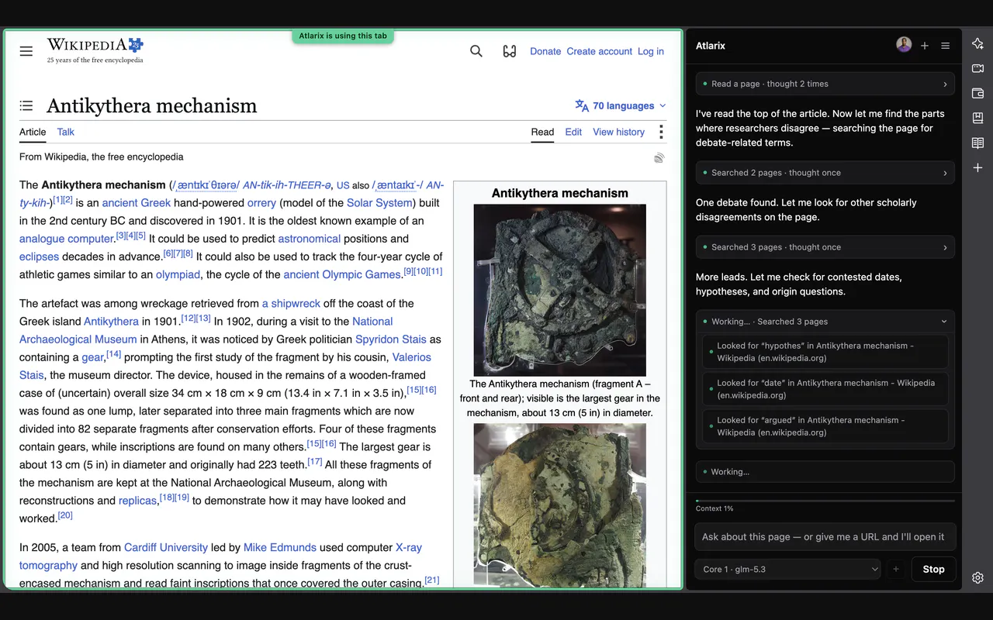Open the settings gear in sidebar
This screenshot has width=993, height=620.
(977, 577)
